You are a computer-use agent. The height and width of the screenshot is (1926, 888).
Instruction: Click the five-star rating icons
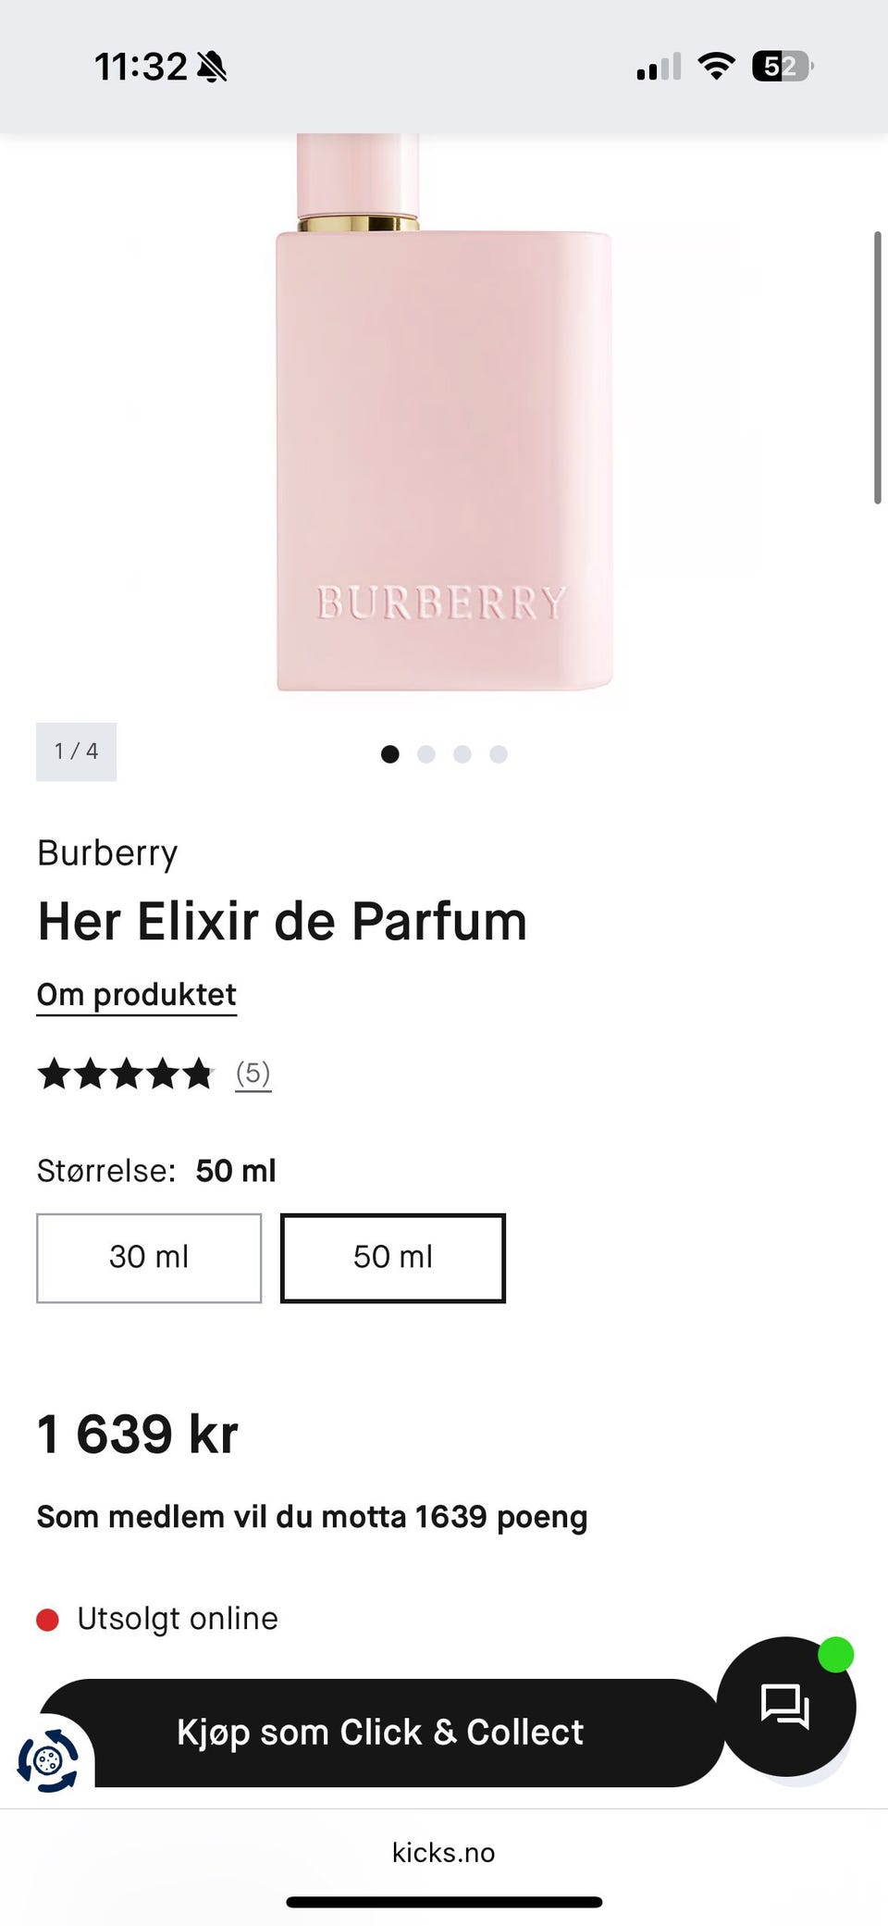(125, 1074)
